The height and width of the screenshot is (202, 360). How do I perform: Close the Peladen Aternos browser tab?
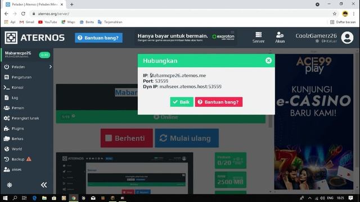61,4
